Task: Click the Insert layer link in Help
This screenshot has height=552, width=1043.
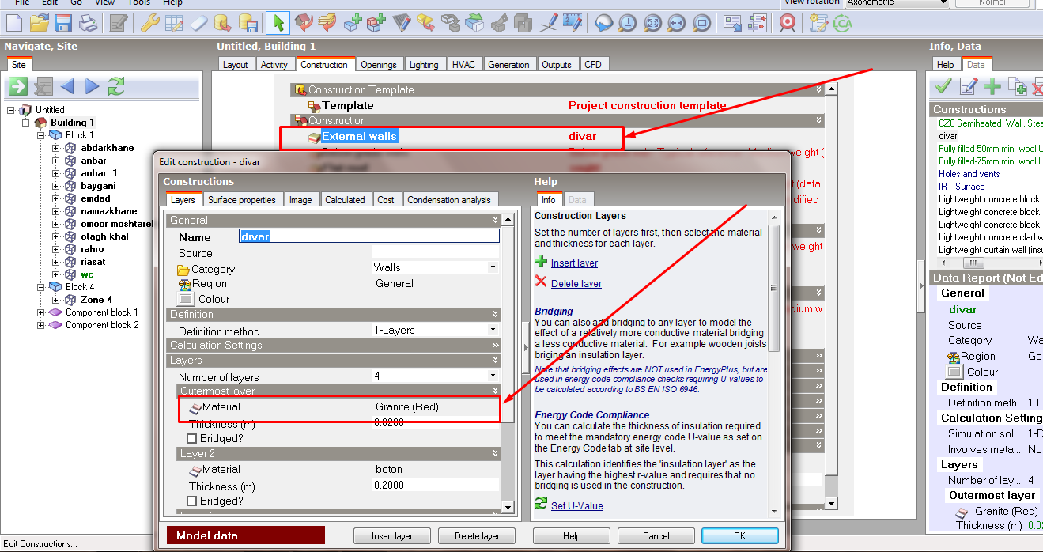Action: pos(574,263)
